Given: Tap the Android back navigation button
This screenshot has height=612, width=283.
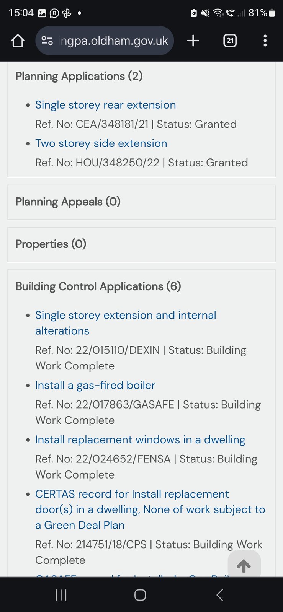Looking at the screenshot, I should coord(219,595).
